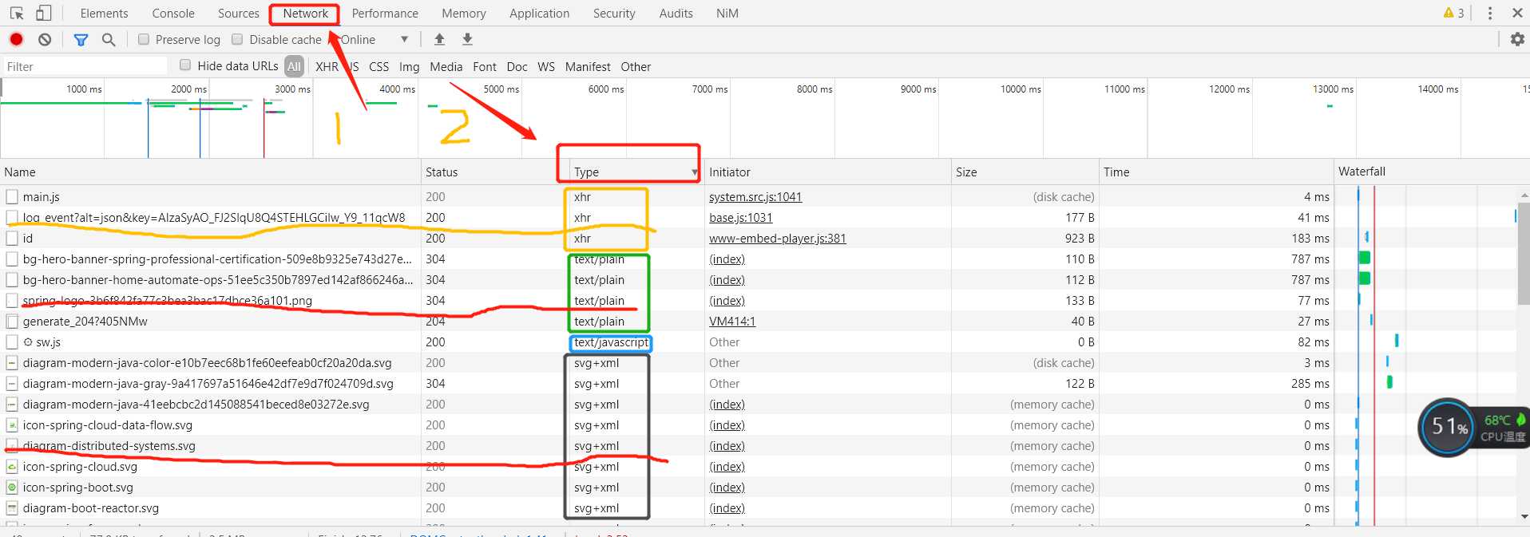Click the image icon for icon-spring-cloud-data-flow.svg
This screenshot has width=1530, height=537.
12,424
